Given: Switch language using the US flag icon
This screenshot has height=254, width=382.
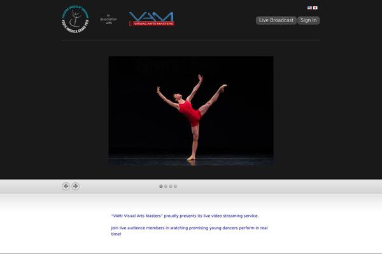Looking at the screenshot, I should 309,8.
